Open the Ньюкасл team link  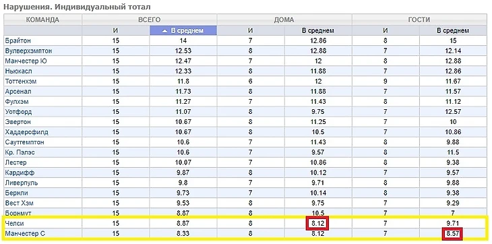18,71
